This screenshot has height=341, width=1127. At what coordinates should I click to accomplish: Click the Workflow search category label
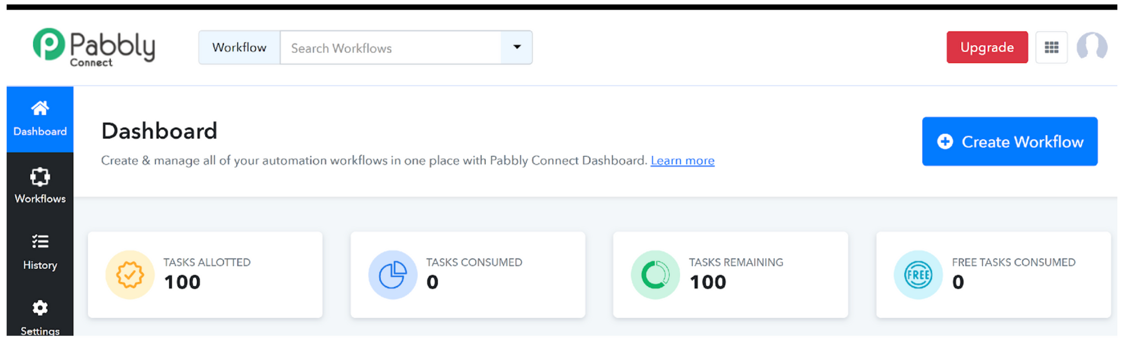point(239,47)
